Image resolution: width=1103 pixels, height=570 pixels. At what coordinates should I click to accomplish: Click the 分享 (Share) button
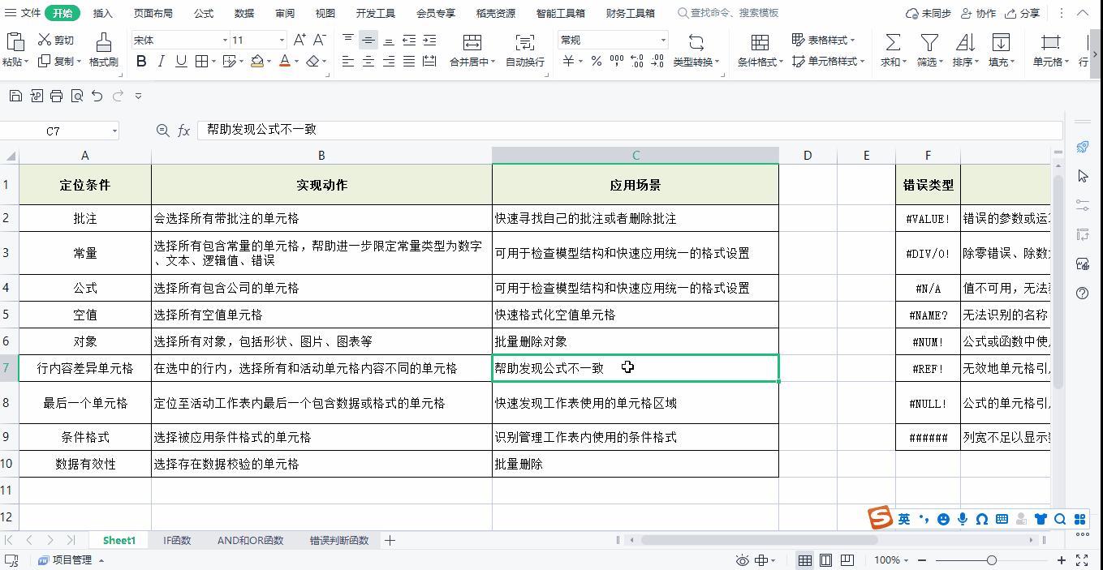(x=1022, y=13)
